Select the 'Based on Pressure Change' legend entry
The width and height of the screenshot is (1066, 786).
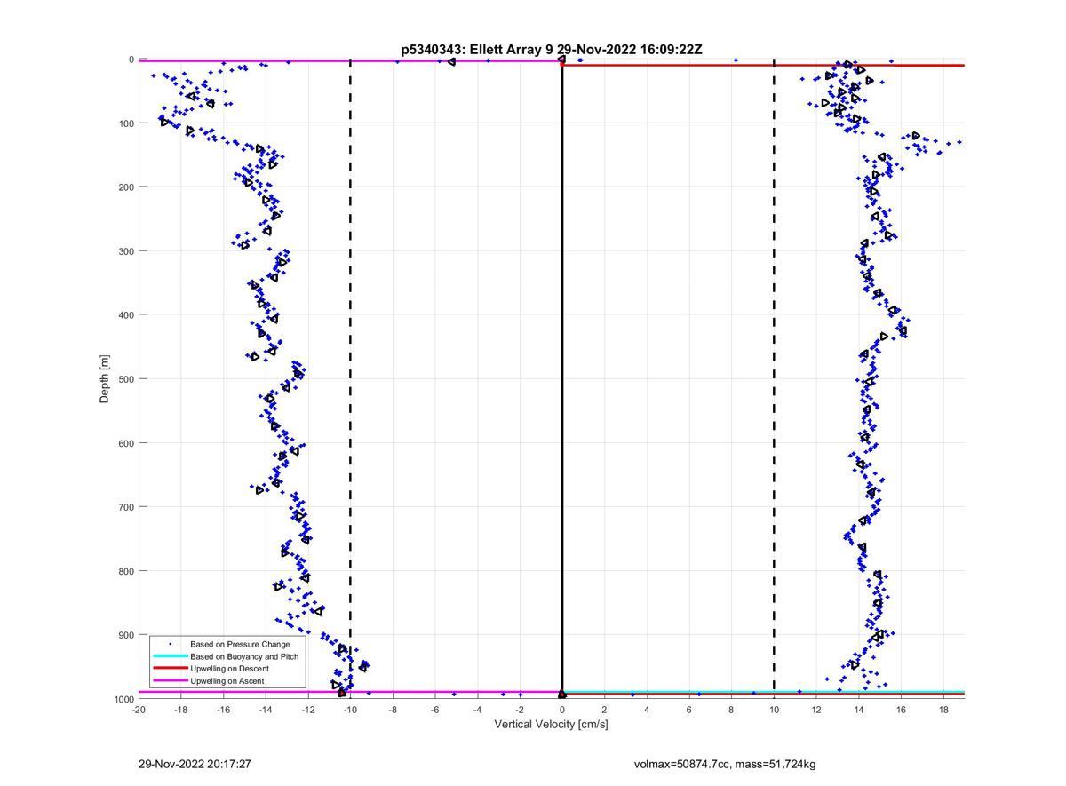click(x=240, y=644)
